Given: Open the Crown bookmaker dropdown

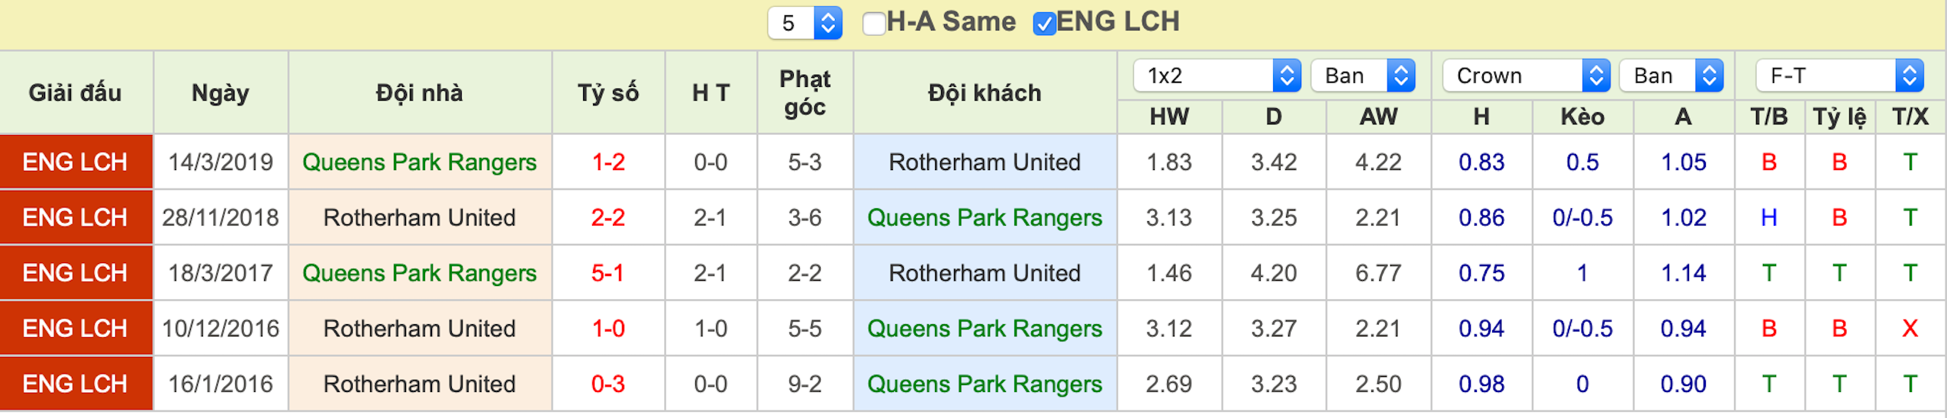Looking at the screenshot, I should 1526,76.
